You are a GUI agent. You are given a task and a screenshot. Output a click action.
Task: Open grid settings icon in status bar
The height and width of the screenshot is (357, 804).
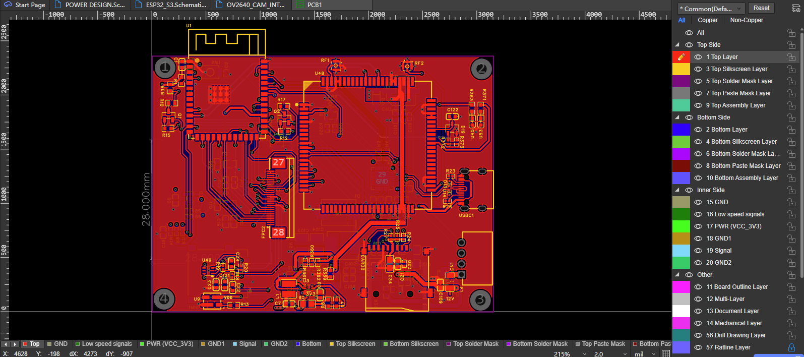[x=666, y=353]
